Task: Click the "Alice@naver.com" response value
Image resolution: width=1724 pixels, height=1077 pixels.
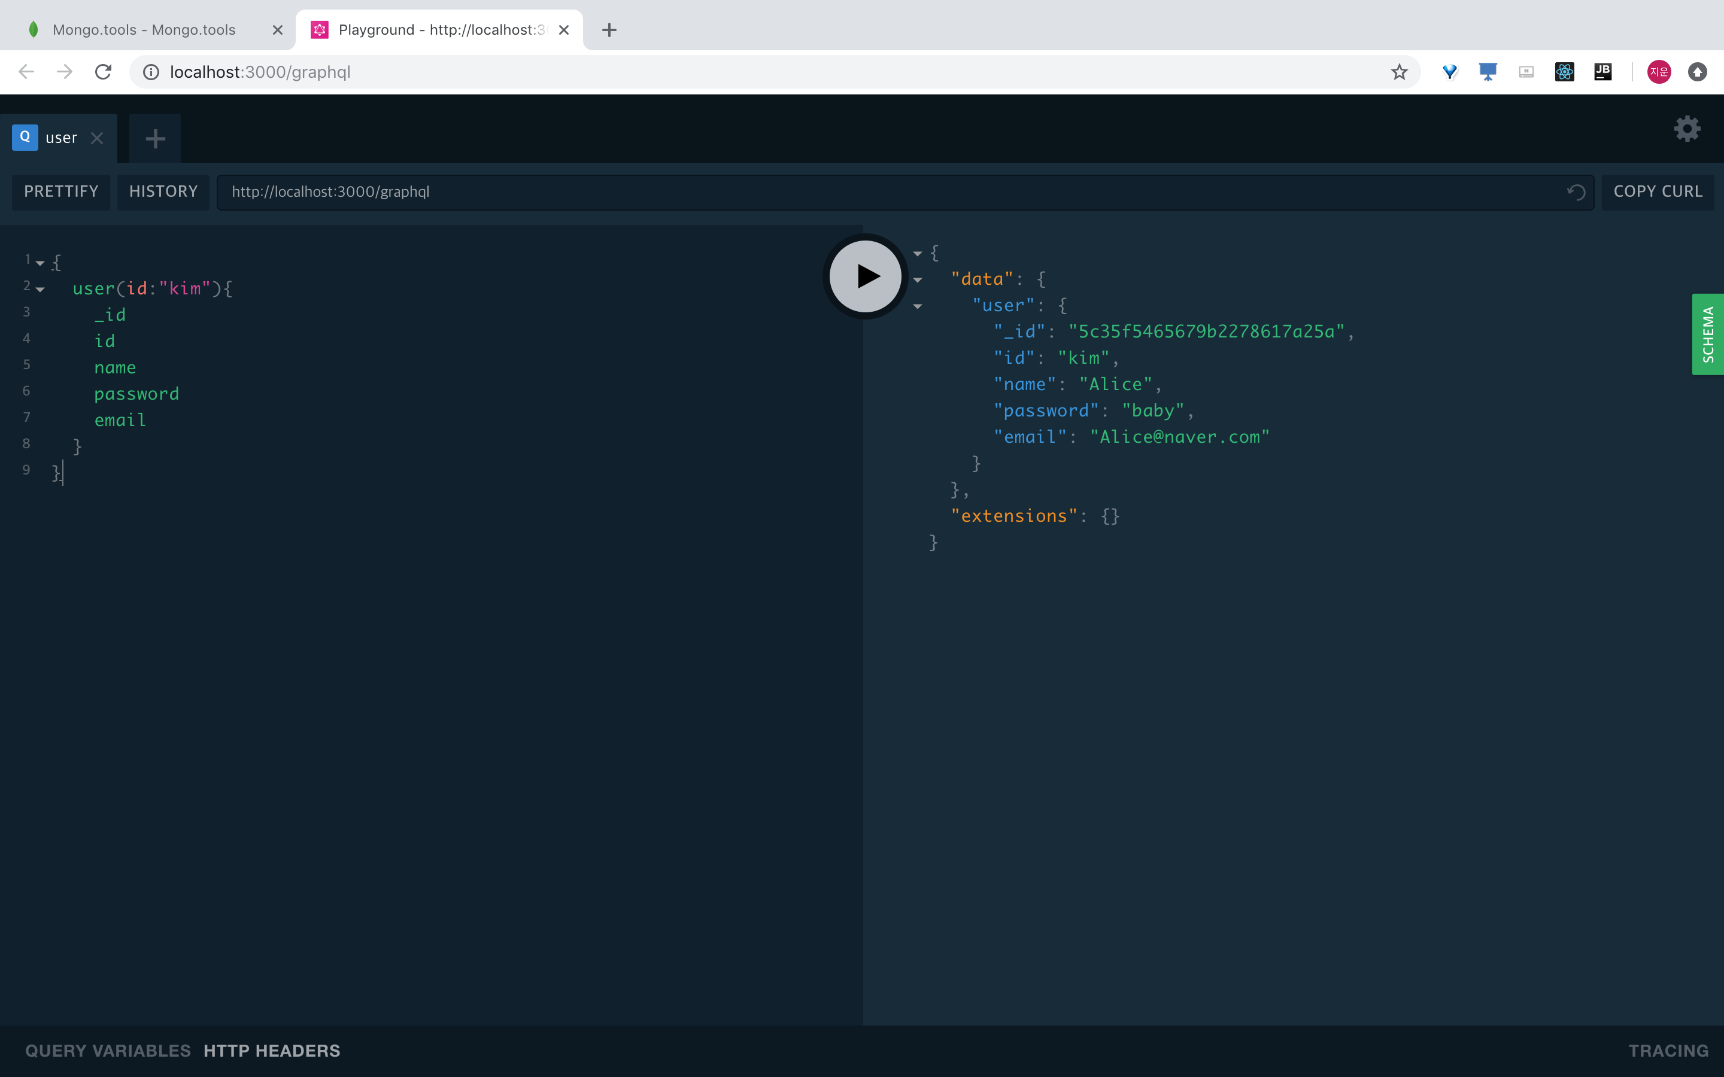Action: coord(1180,437)
